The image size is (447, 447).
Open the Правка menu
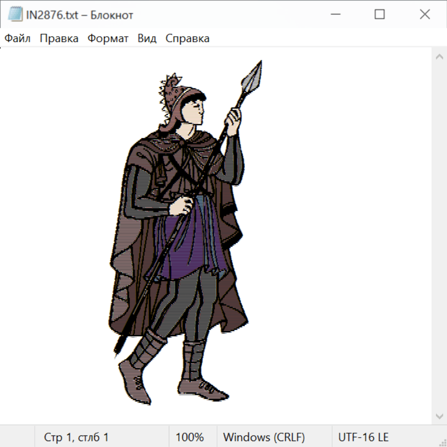click(59, 39)
